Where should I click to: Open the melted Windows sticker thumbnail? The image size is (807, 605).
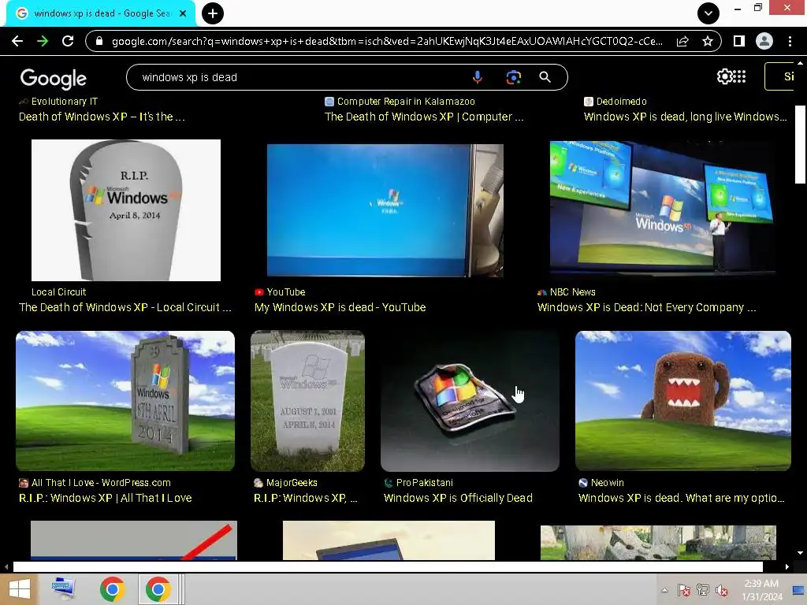(x=470, y=401)
